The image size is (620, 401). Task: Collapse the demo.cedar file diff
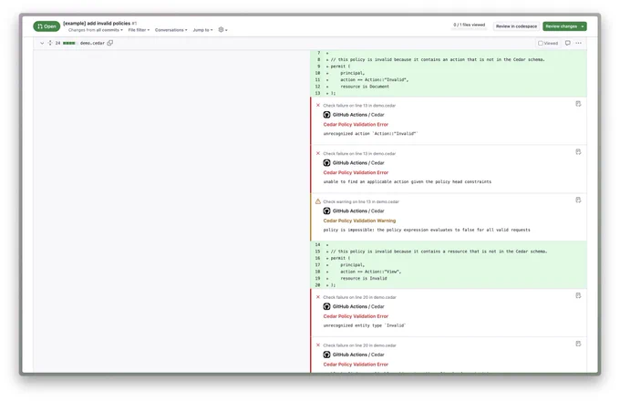point(42,43)
